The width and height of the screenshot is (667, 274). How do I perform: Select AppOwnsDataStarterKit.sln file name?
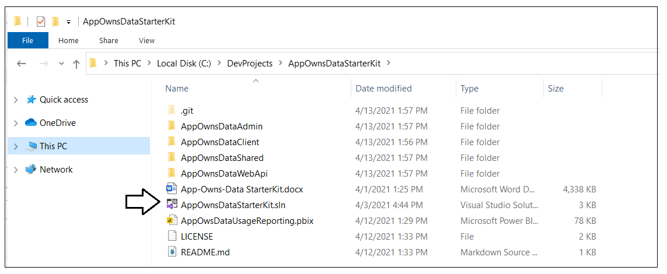(233, 205)
